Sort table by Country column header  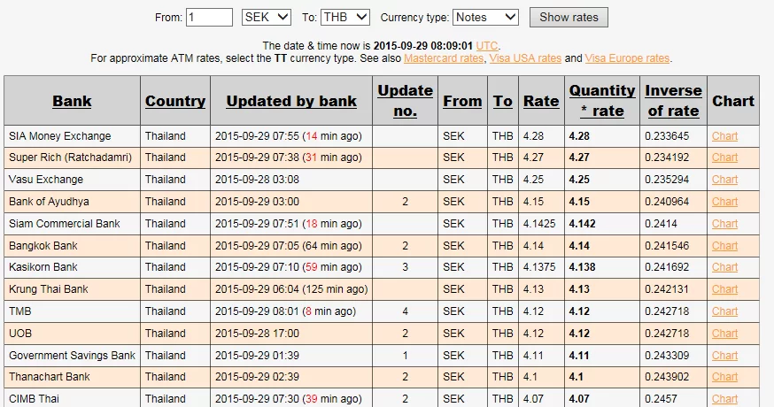tap(175, 101)
